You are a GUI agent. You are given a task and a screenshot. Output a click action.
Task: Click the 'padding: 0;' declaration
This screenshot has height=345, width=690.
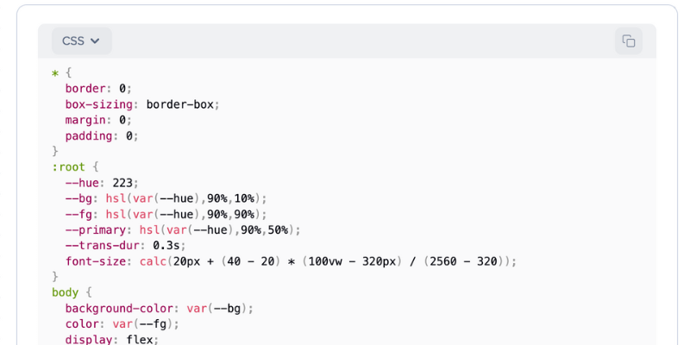[x=102, y=135]
